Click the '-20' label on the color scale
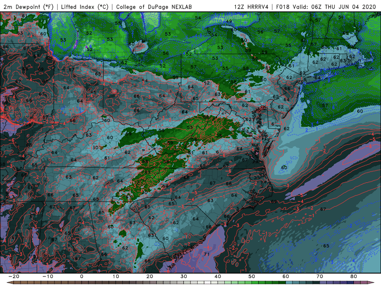The height and width of the screenshot is (285, 381). [x=14, y=276]
